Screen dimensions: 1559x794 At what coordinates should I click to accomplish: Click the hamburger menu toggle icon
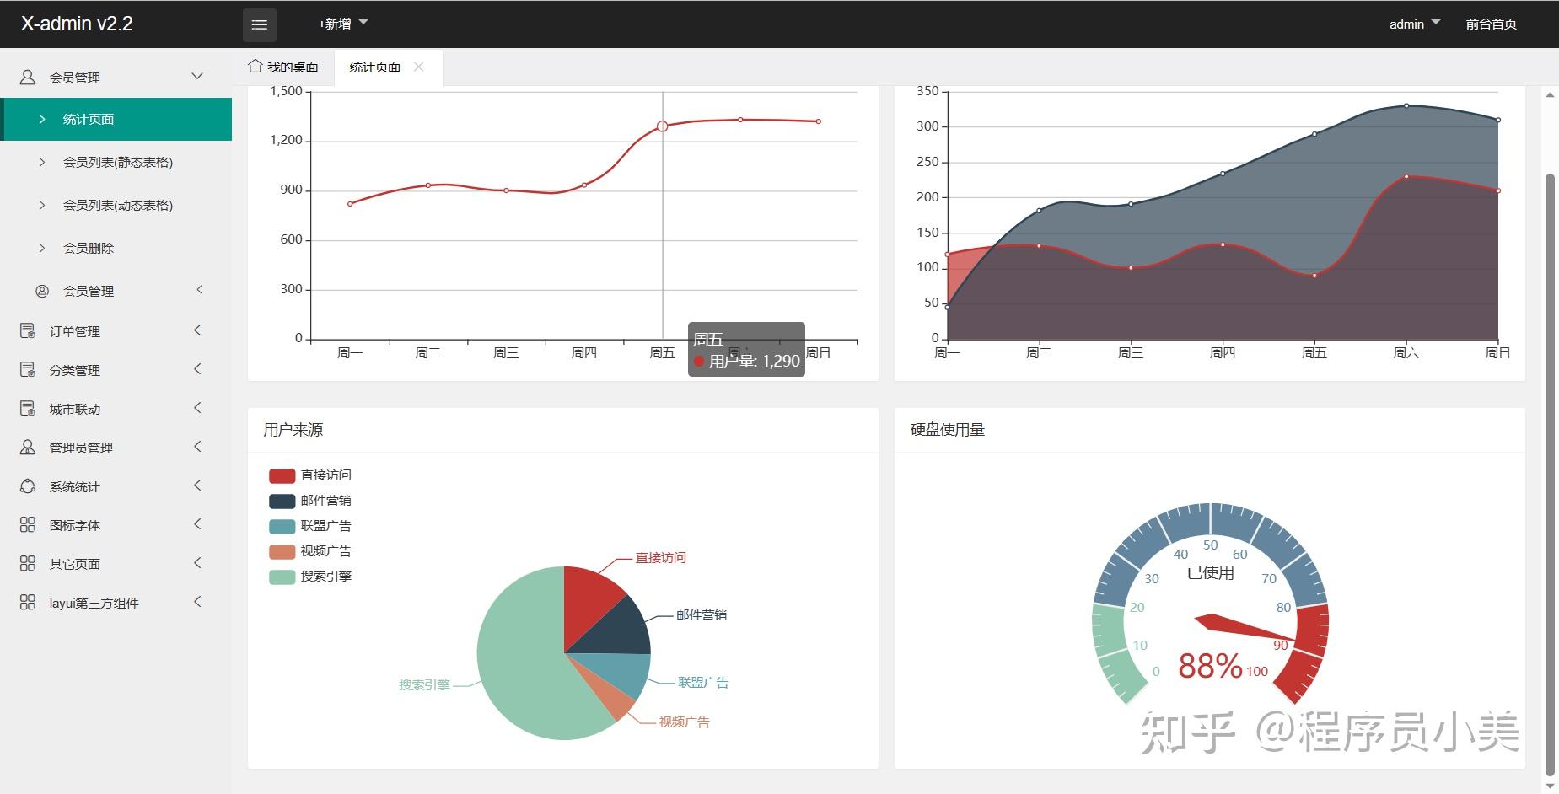[x=259, y=24]
